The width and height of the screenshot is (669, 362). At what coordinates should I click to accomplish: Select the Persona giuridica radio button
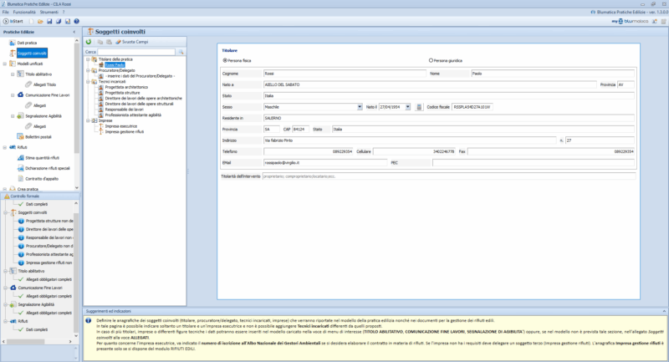[x=431, y=60]
